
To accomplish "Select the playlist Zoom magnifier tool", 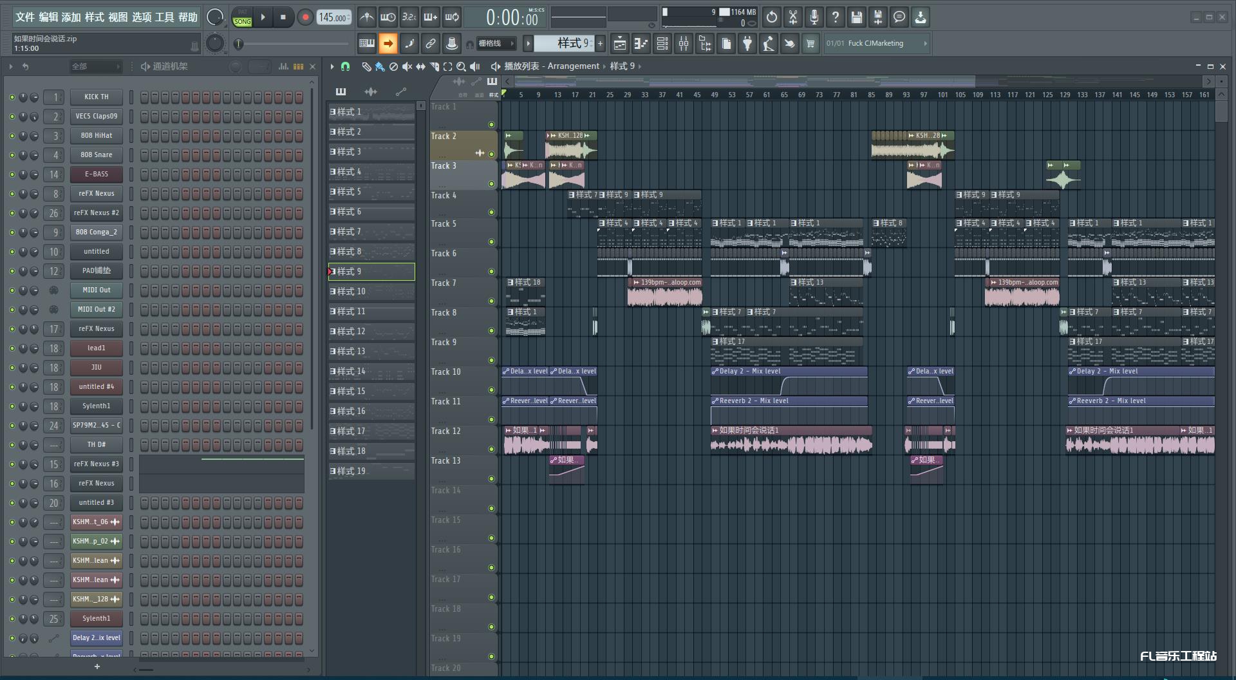I will [x=461, y=66].
